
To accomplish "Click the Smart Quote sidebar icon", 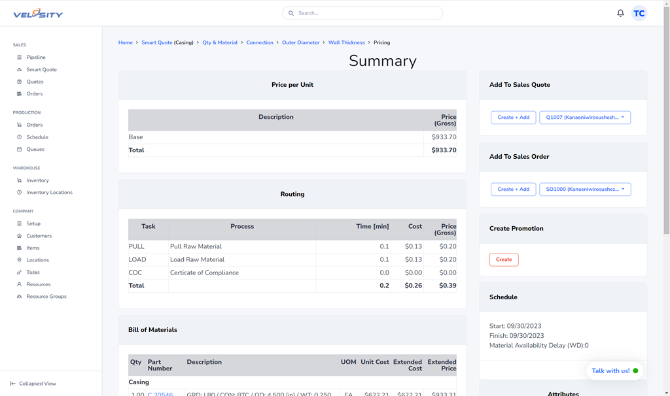I will point(20,70).
